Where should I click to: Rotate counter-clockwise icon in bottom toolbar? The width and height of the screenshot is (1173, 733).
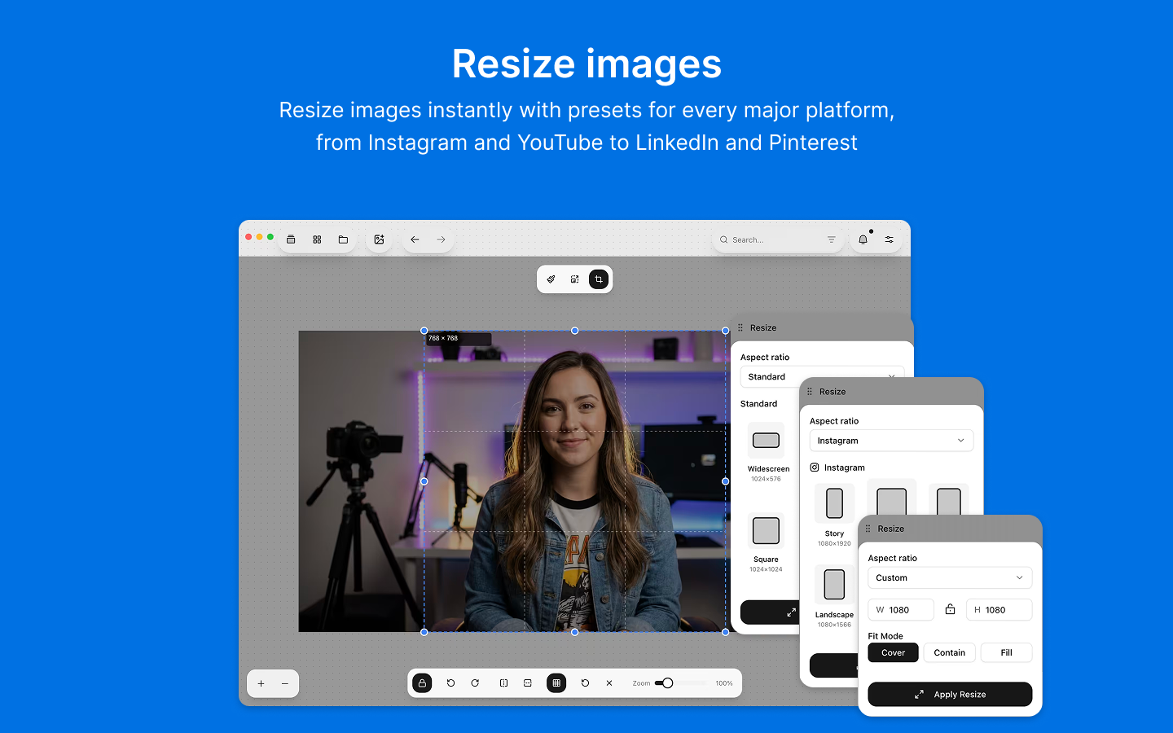[x=450, y=683]
